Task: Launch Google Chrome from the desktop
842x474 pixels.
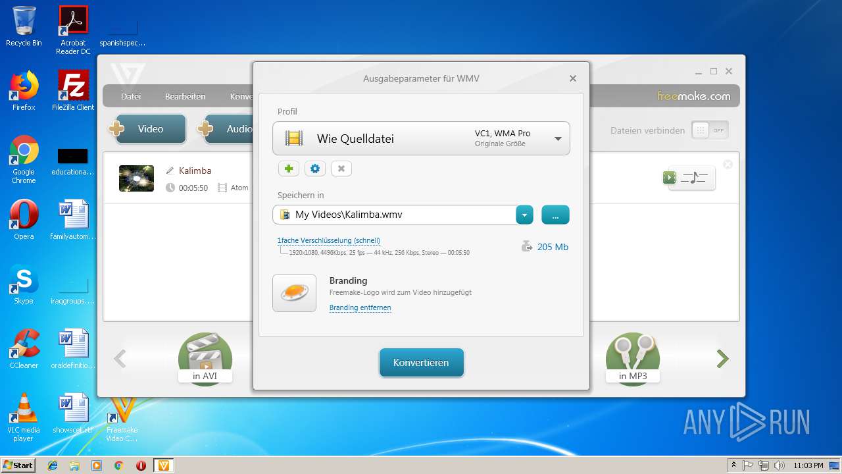Action: tap(24, 159)
